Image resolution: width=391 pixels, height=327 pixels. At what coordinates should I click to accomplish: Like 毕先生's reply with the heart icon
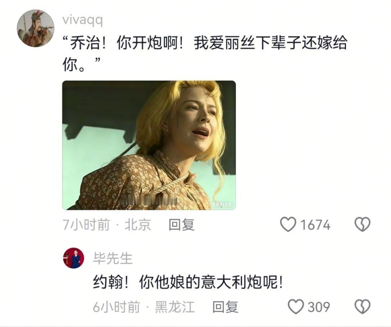(x=296, y=306)
